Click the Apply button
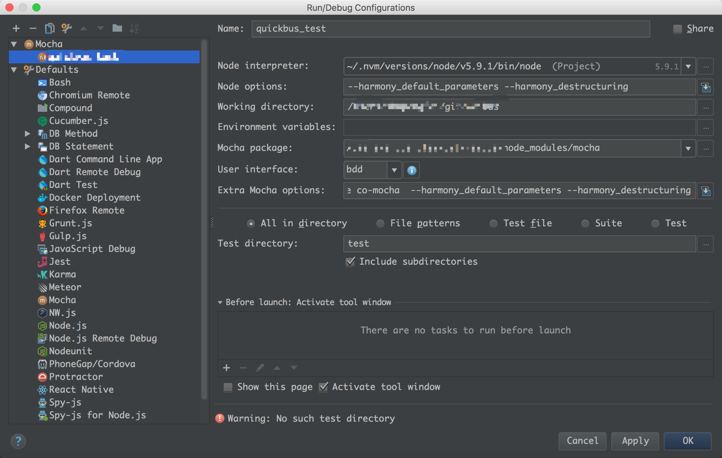This screenshot has width=722, height=458. tap(635, 441)
